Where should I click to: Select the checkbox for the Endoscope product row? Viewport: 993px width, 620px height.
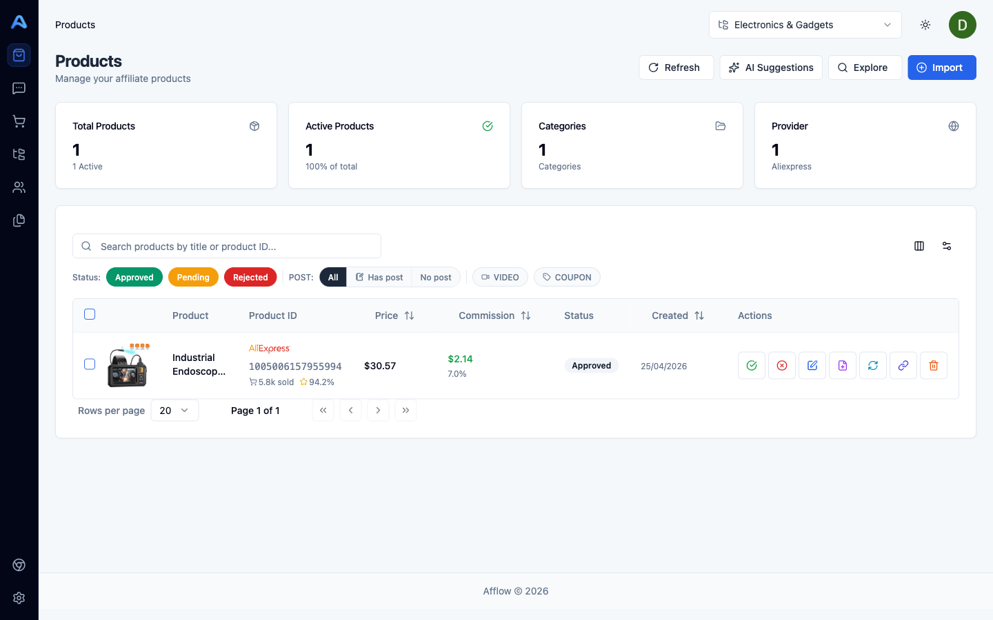coord(90,364)
